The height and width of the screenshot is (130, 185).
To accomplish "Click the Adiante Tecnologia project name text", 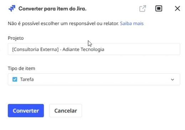I will coord(83,49).
